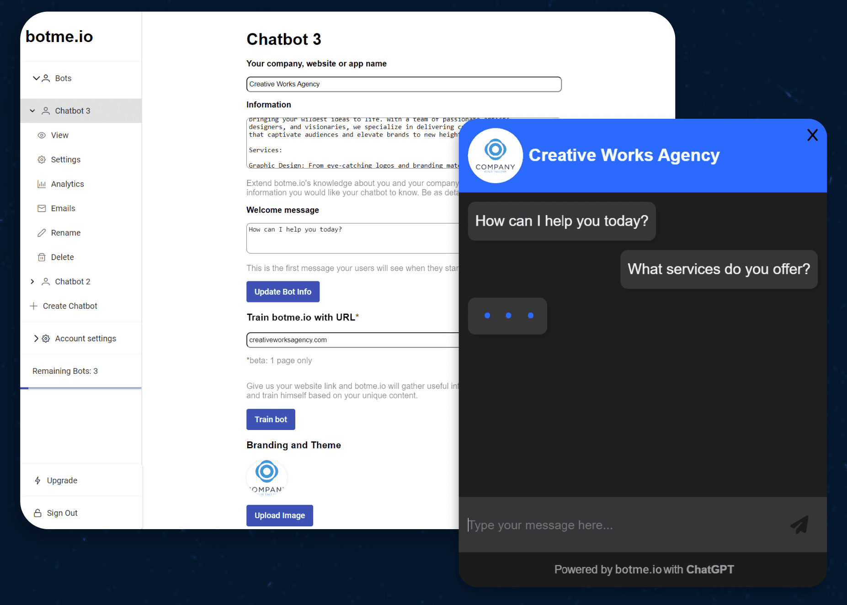847x605 pixels.
Task: Click the remaining bots progress bar
Action: pos(81,388)
